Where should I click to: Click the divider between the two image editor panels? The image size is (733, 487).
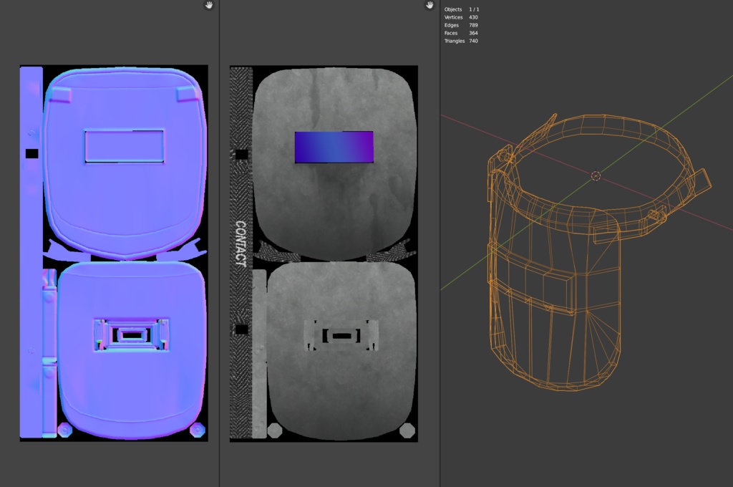[x=219, y=243]
